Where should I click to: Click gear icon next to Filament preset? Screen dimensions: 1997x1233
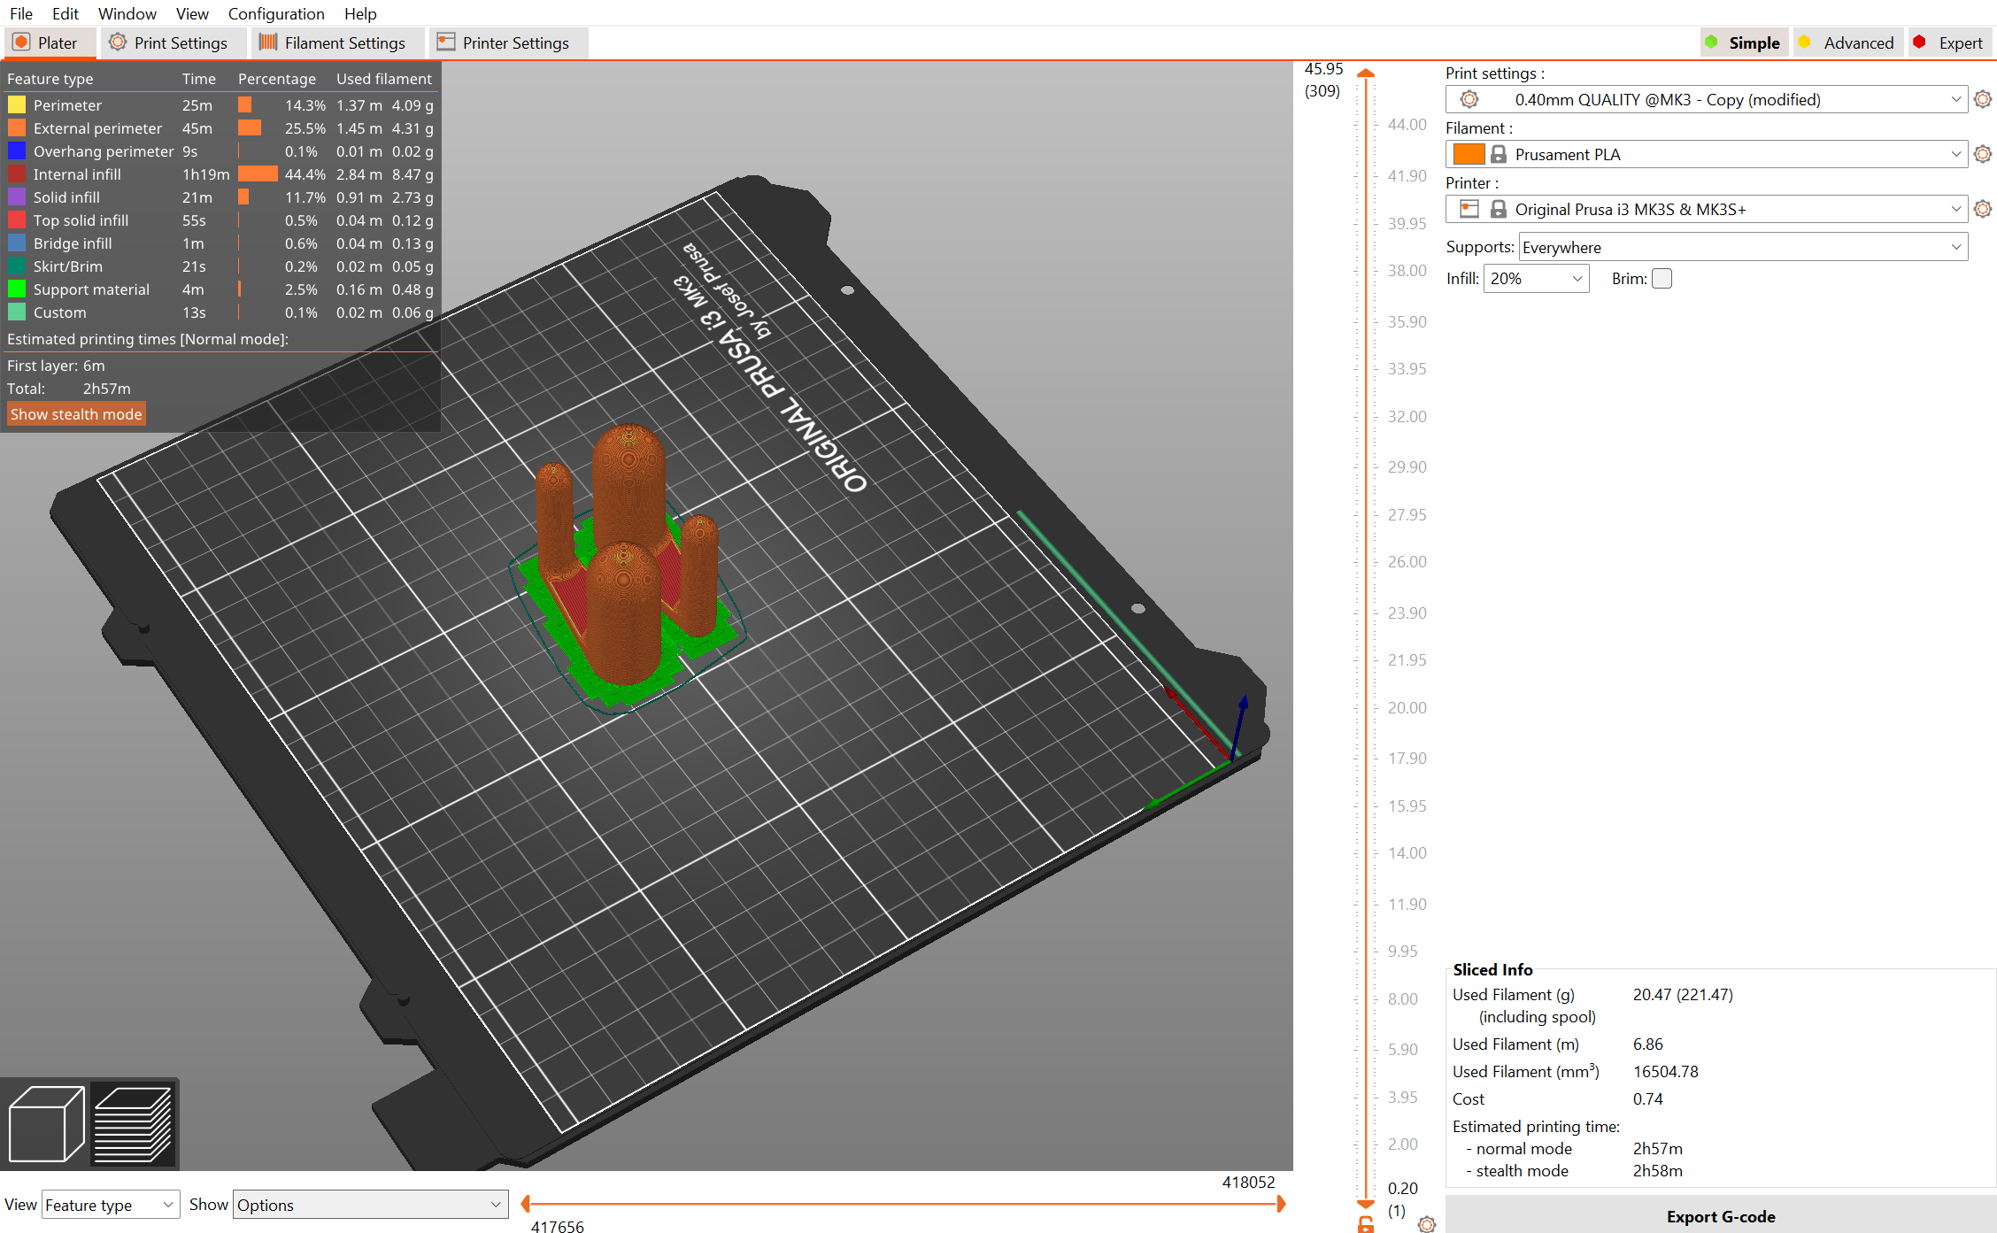(x=1983, y=154)
